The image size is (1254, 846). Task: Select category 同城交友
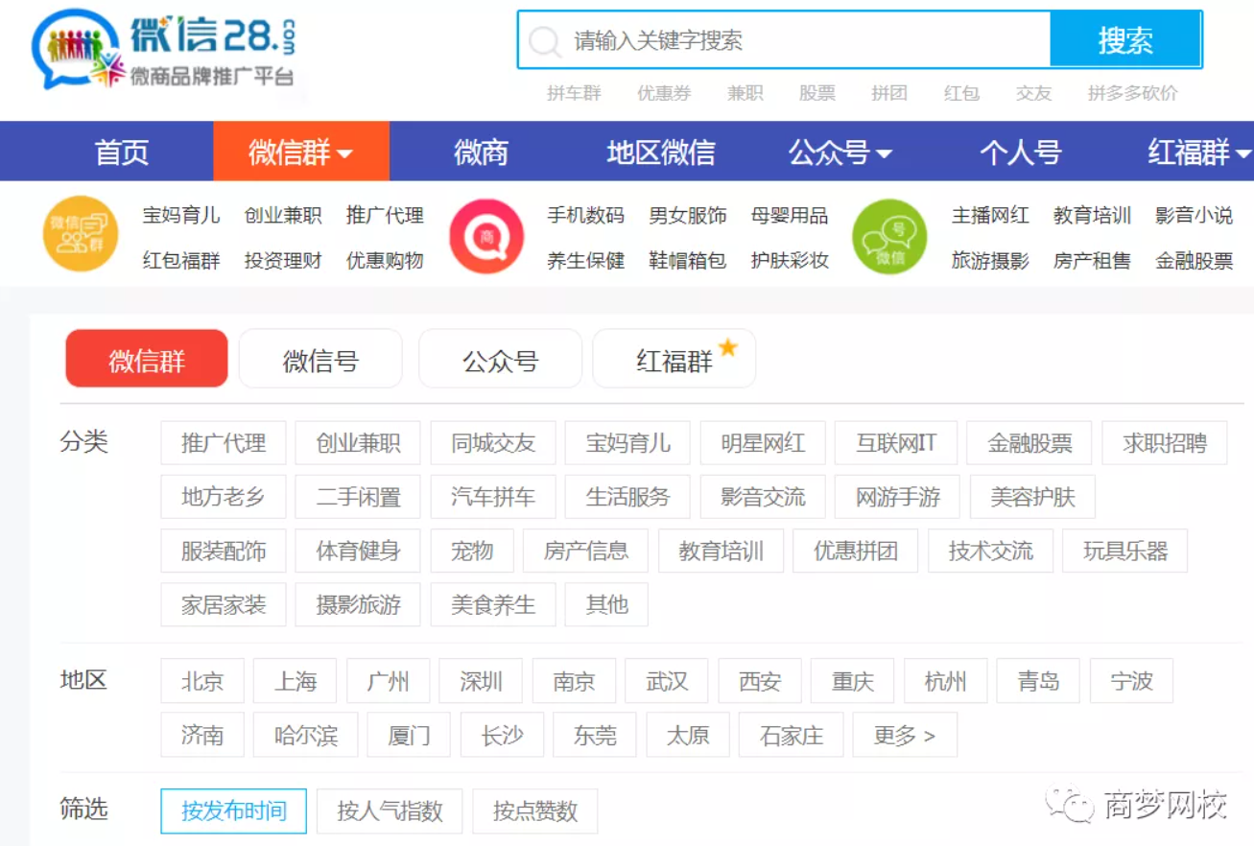(493, 443)
